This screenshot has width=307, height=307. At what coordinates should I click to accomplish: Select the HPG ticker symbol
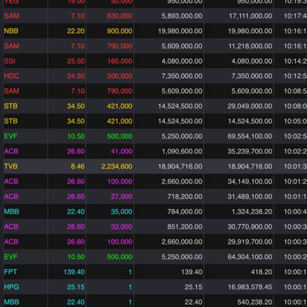(12, 287)
